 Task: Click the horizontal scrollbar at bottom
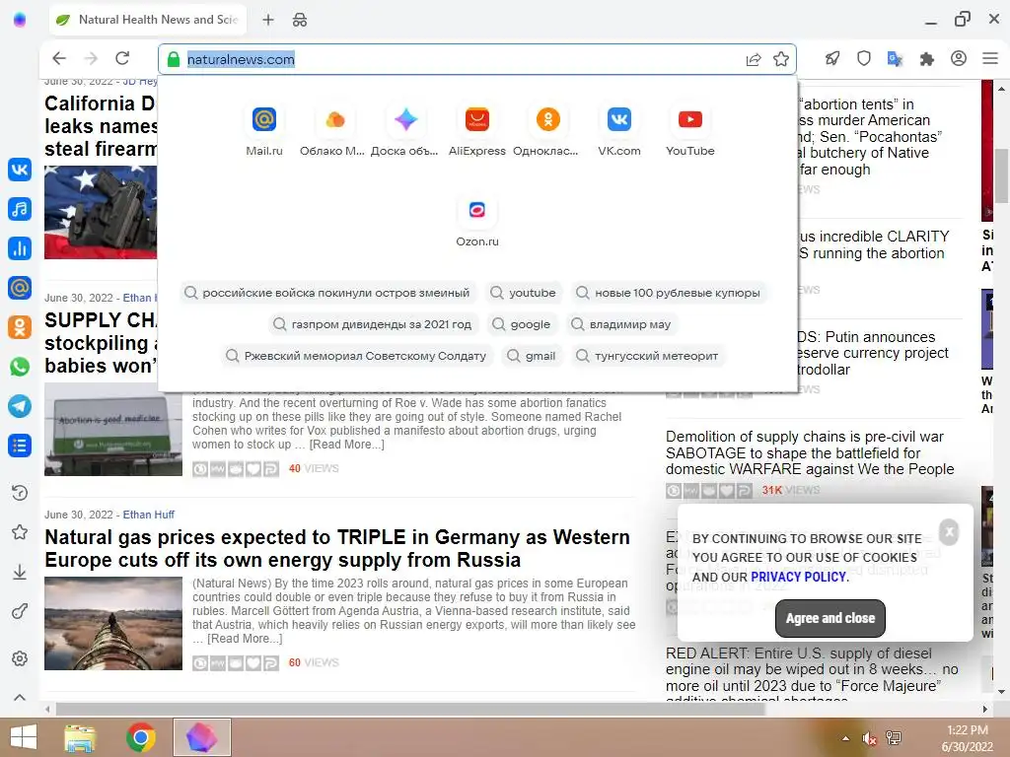pyautogui.click(x=410, y=710)
